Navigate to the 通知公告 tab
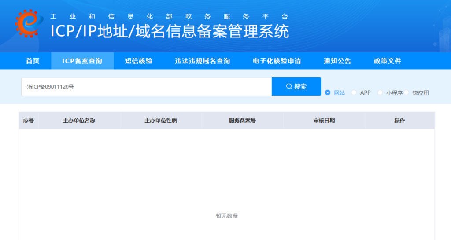This screenshot has width=451, height=240. point(337,61)
